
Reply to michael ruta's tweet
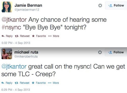tap(7, 83)
